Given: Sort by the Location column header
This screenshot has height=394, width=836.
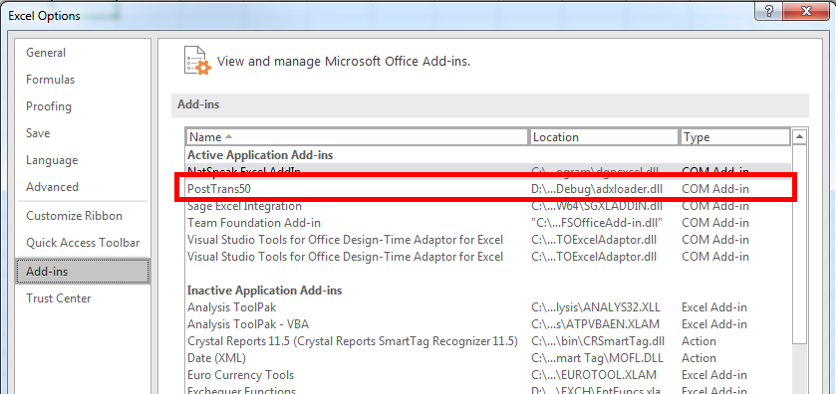Looking at the screenshot, I should [604, 137].
